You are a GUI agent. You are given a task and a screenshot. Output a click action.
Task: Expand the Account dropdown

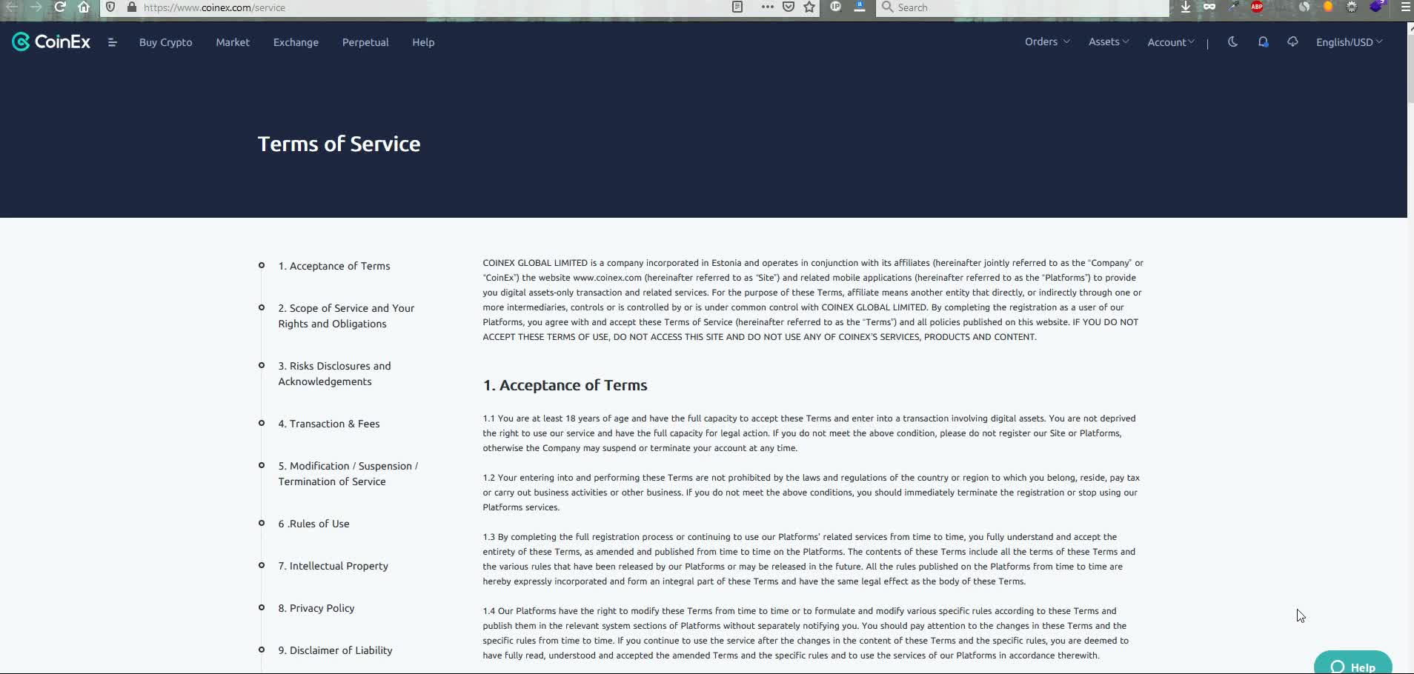pos(1171,42)
